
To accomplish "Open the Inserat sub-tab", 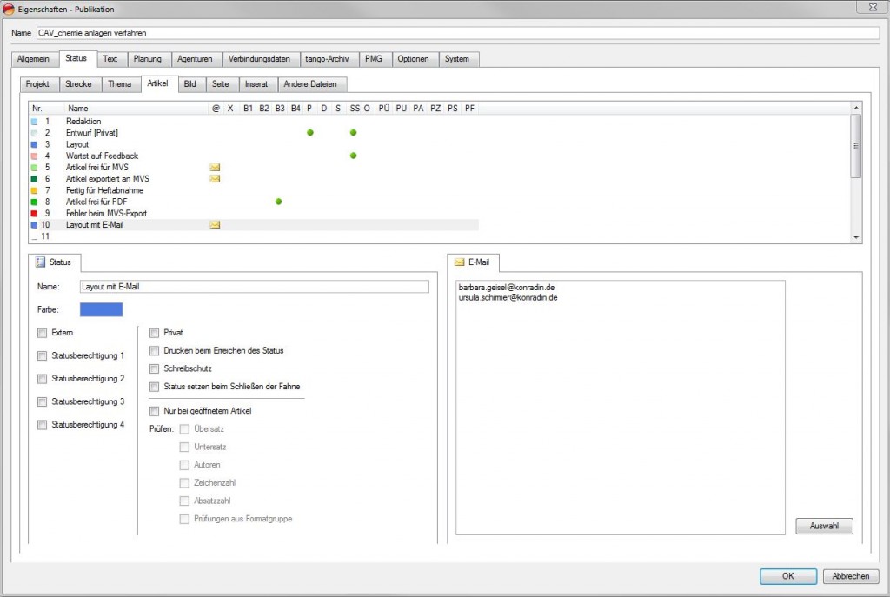I will click(x=256, y=84).
